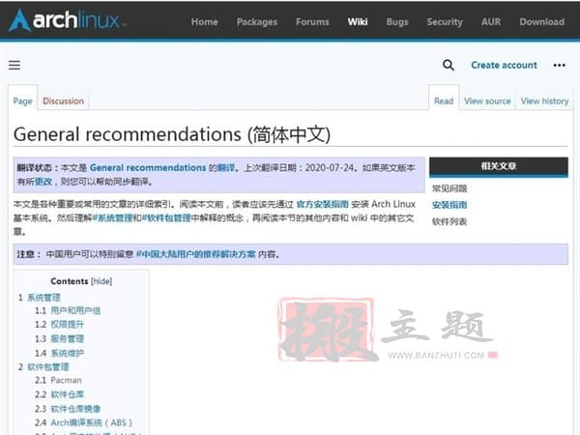The height and width of the screenshot is (435, 580).
Task: Jump to #软件包管理 anchor link in intro
Action: tap(166, 217)
